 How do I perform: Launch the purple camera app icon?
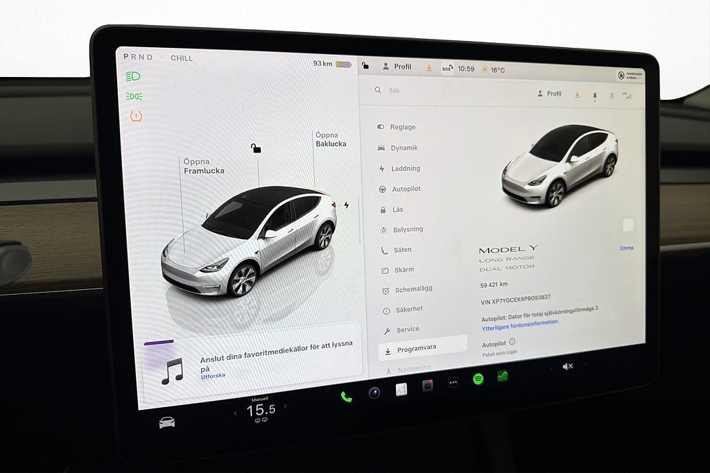point(374,393)
